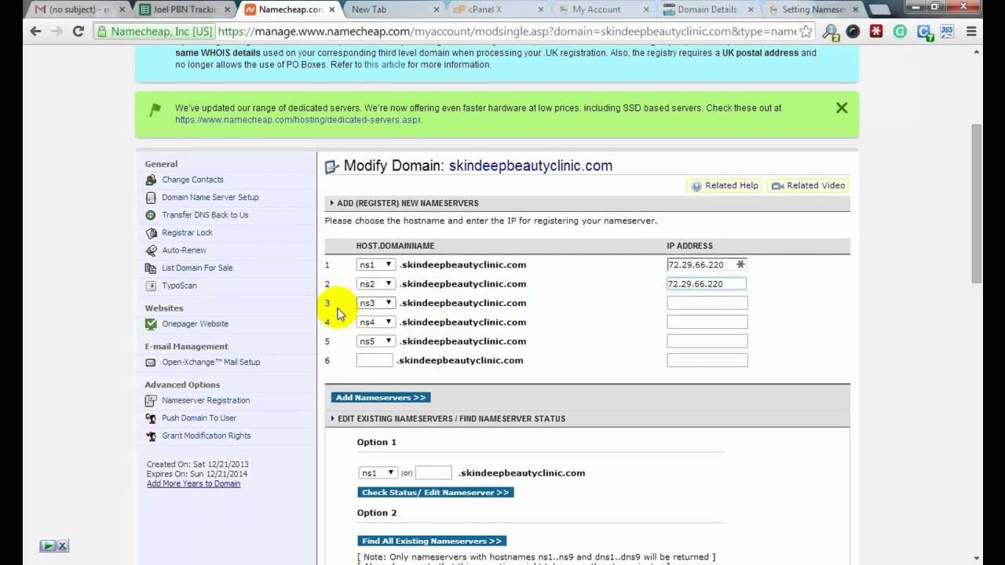Screen dimensions: 1005x565
Task: Open the 'this article' link
Action: pyautogui.click(x=383, y=64)
